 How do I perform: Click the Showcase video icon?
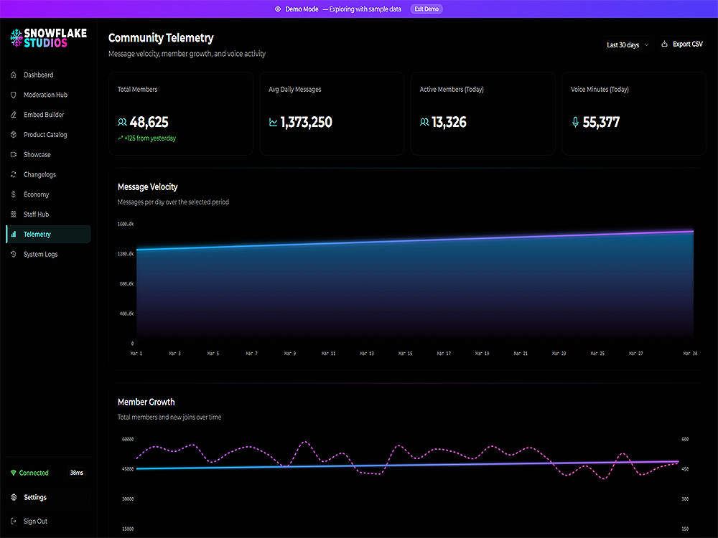pos(13,155)
